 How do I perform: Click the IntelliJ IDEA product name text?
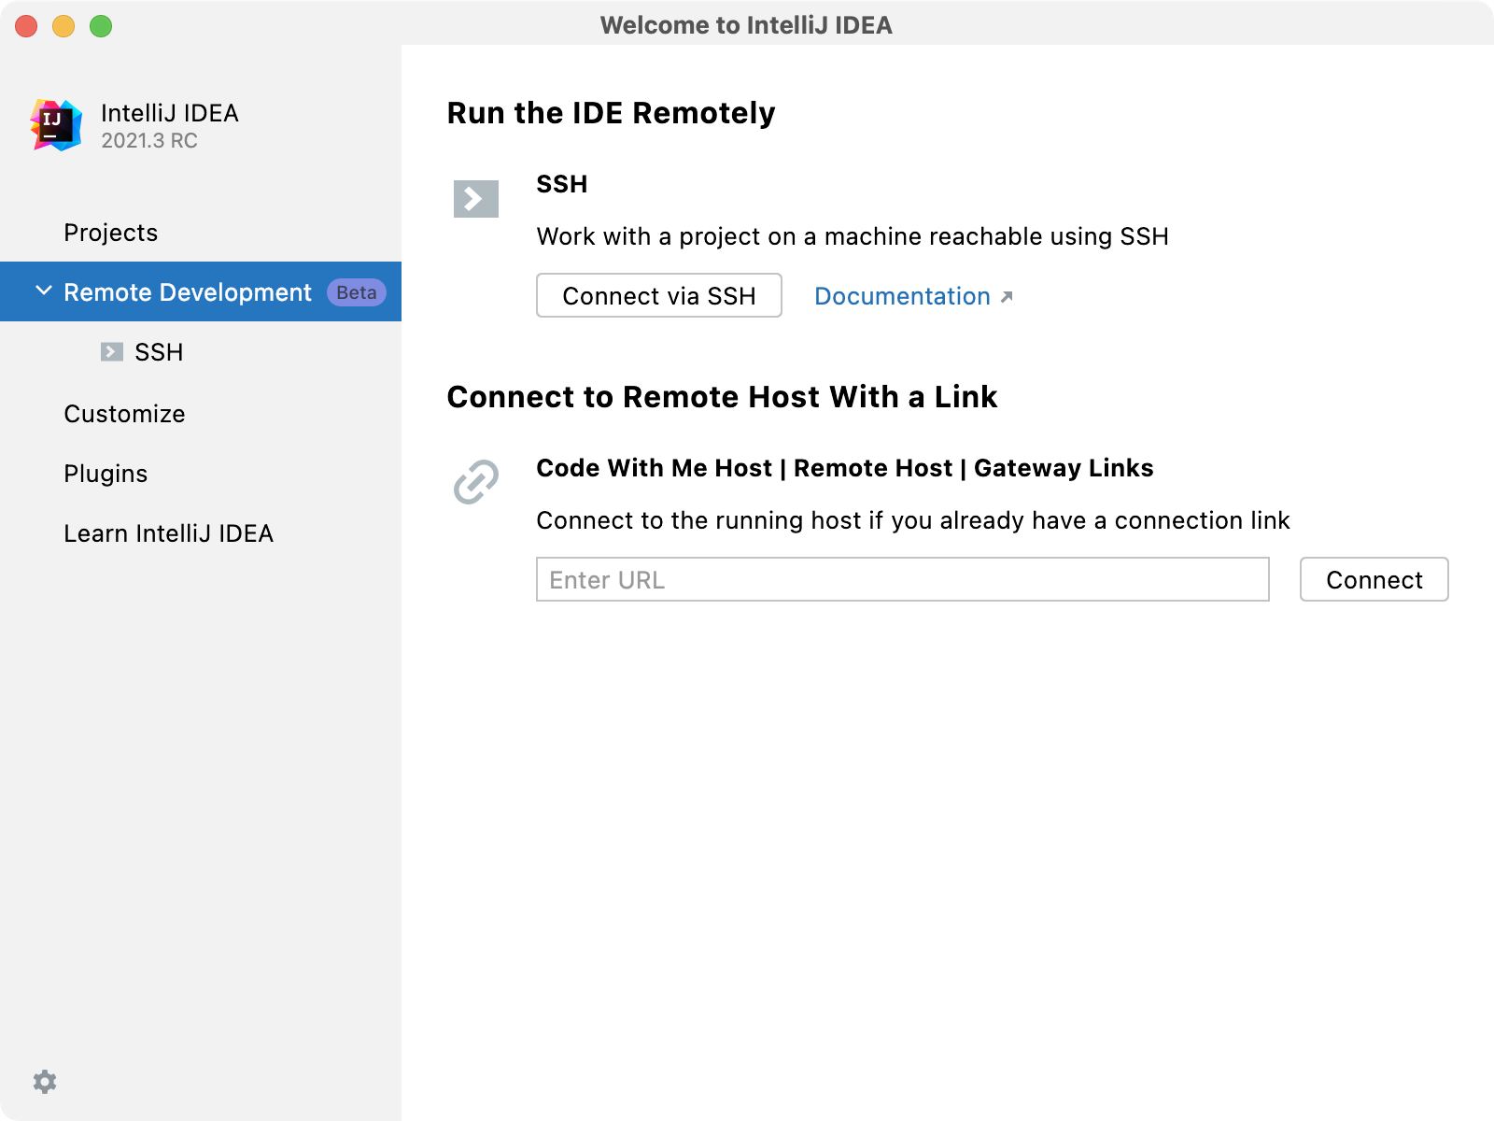click(170, 113)
